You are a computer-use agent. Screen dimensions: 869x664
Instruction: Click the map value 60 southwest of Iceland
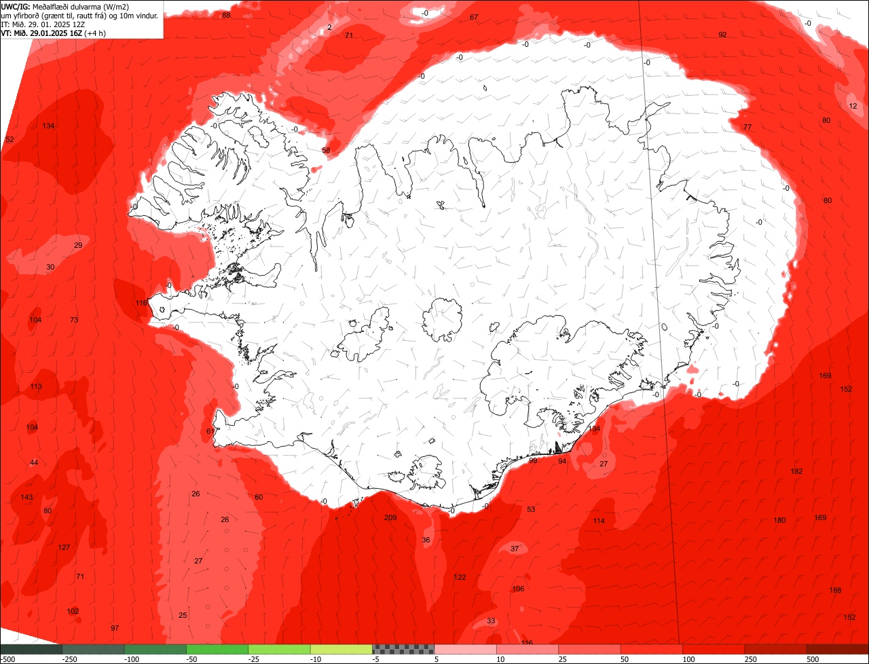[x=259, y=497]
